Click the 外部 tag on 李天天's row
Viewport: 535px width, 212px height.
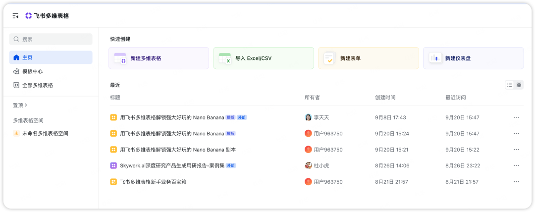[242, 117]
